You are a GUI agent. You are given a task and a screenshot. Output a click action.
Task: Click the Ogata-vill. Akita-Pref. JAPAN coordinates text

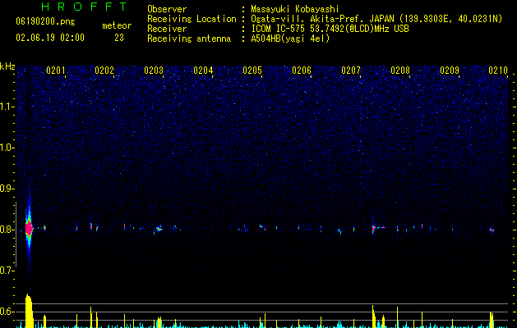pos(376,19)
